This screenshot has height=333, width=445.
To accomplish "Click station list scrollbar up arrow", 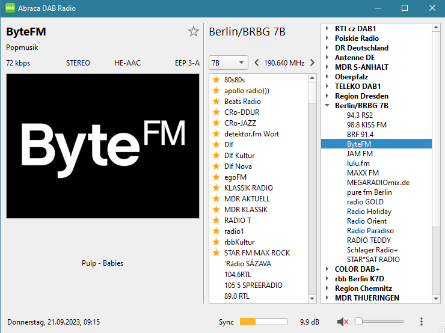I will [x=312, y=78].
